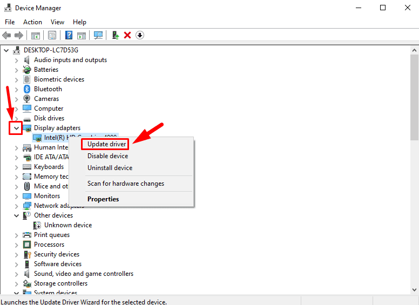419x305 pixels.
Task: Open the View menu
Action: point(57,22)
